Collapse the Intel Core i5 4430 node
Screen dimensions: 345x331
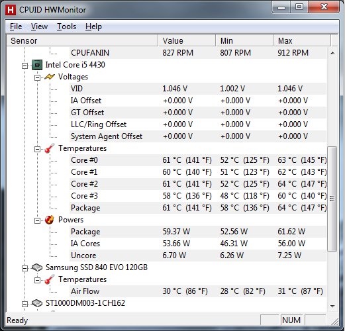click(x=25, y=66)
